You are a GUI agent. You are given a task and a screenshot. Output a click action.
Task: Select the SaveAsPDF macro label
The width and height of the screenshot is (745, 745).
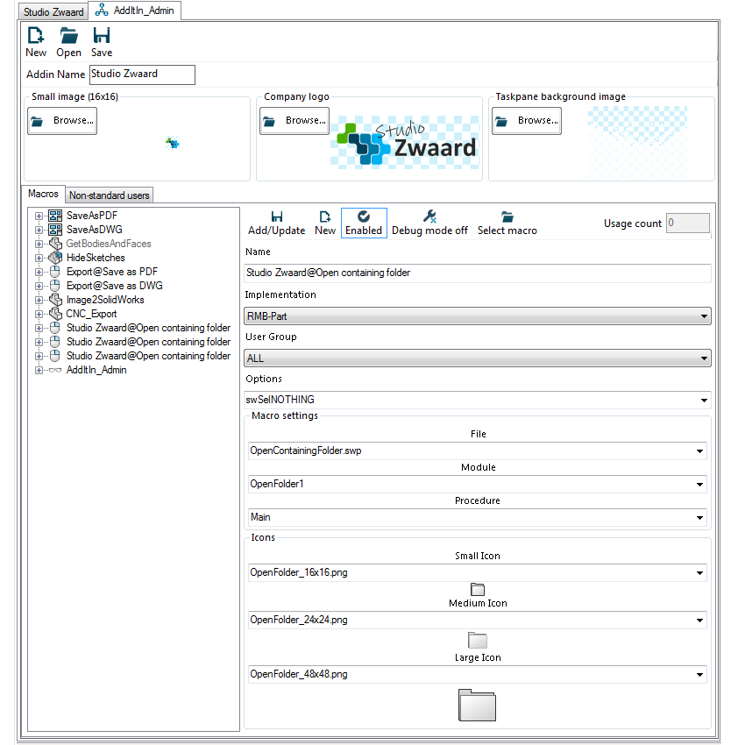[x=92, y=216]
